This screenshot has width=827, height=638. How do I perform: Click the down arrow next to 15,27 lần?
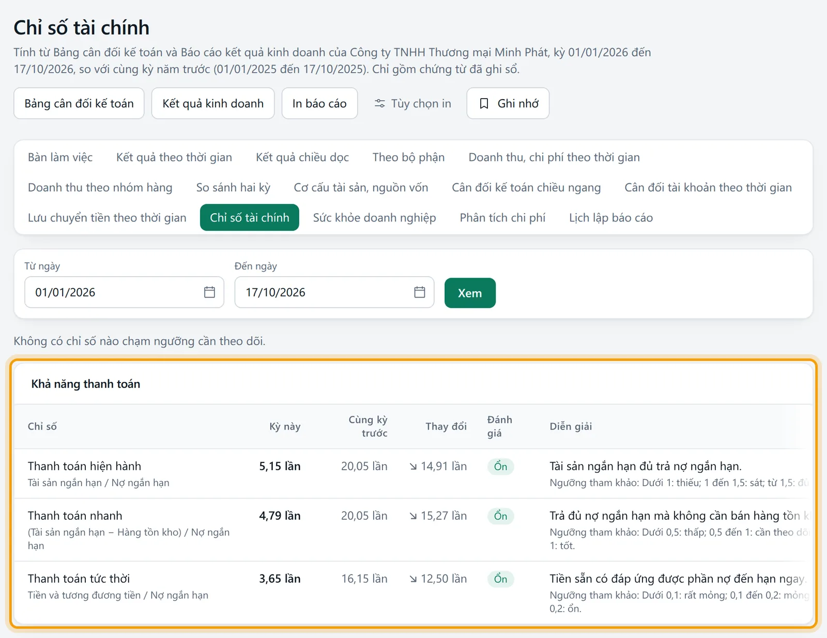tap(413, 516)
